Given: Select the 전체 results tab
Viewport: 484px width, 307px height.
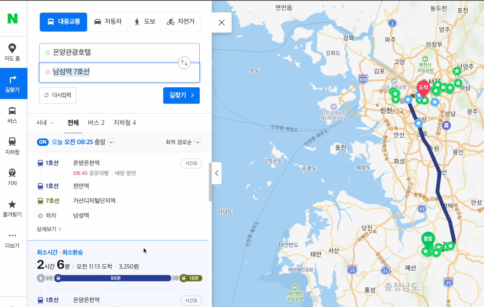Looking at the screenshot, I should coord(73,123).
